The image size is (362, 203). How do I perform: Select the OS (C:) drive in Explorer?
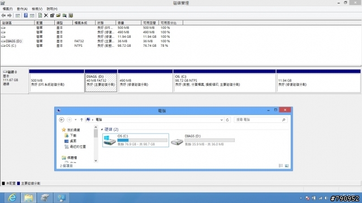click(136, 140)
